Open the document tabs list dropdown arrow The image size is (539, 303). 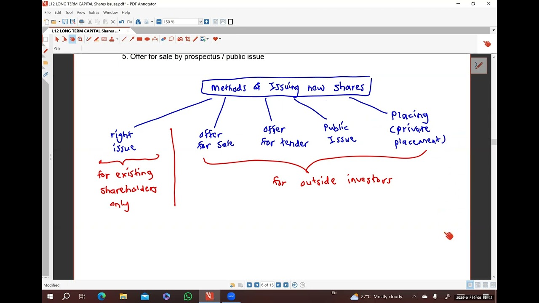tap(494, 30)
